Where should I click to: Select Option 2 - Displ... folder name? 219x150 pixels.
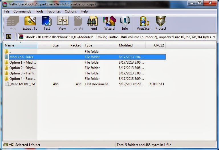click(x=23, y=68)
